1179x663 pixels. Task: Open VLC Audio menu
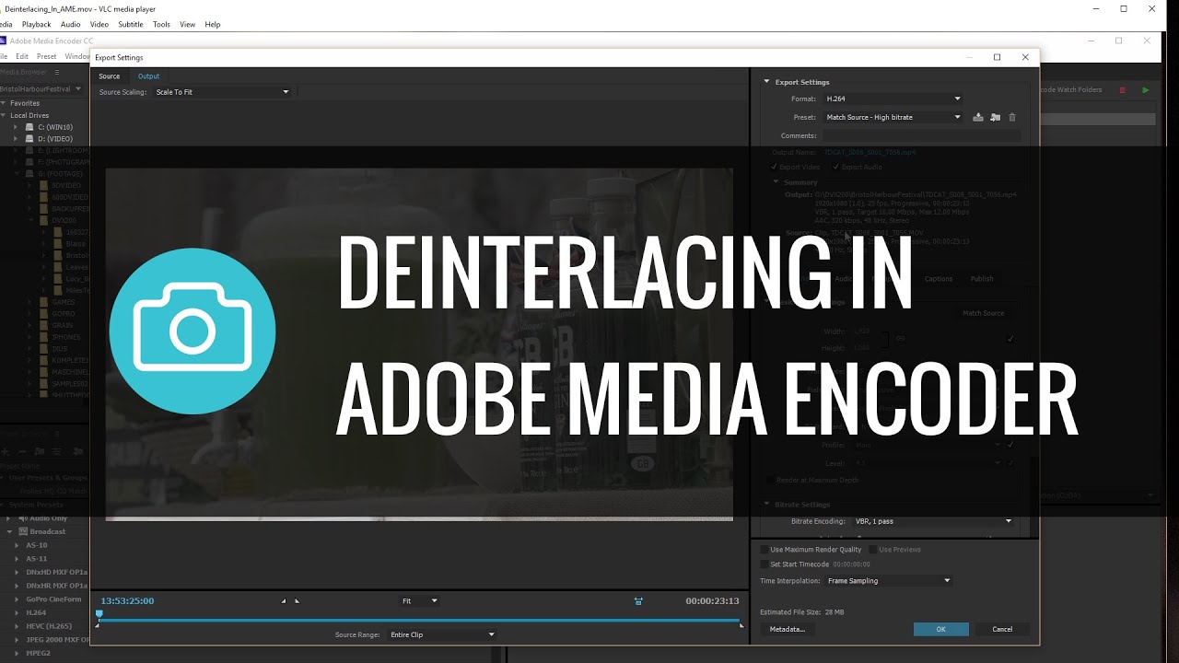coord(70,25)
